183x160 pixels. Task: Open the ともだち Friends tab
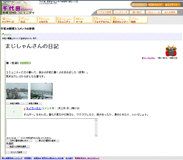pos(47,20)
